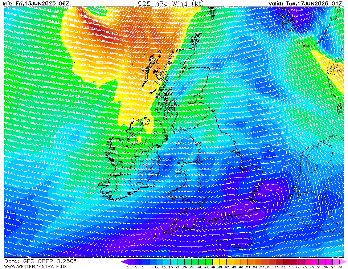Click the 'Init: Fri,13JUN2025 06Z' label
348x269 pixels.
click(36, 3)
